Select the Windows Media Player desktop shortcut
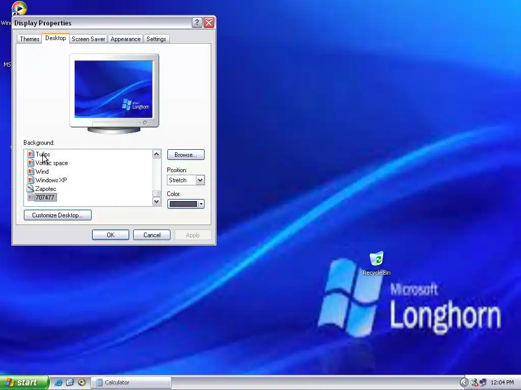This screenshot has height=390, width=521. tap(18, 9)
